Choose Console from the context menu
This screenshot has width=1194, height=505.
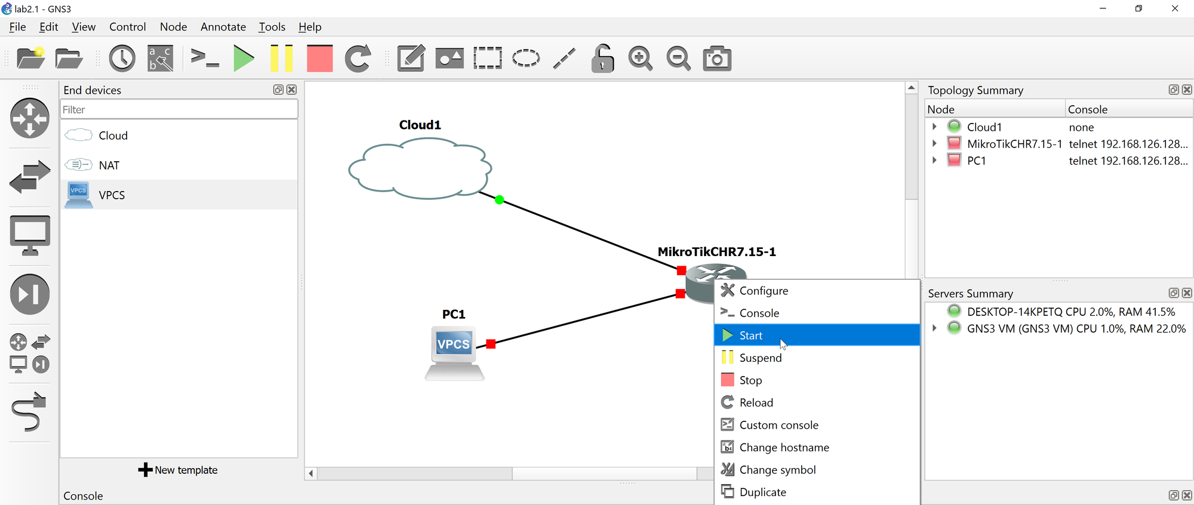pos(817,313)
